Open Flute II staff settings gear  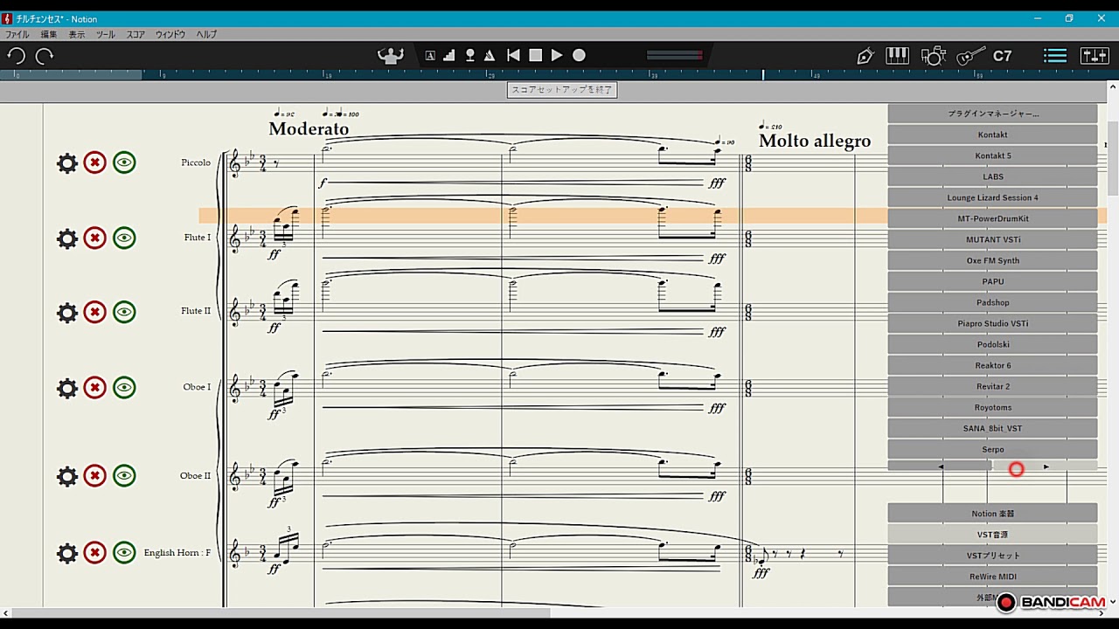click(67, 312)
